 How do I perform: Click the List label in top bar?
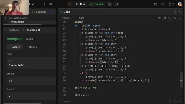click(32, 4)
